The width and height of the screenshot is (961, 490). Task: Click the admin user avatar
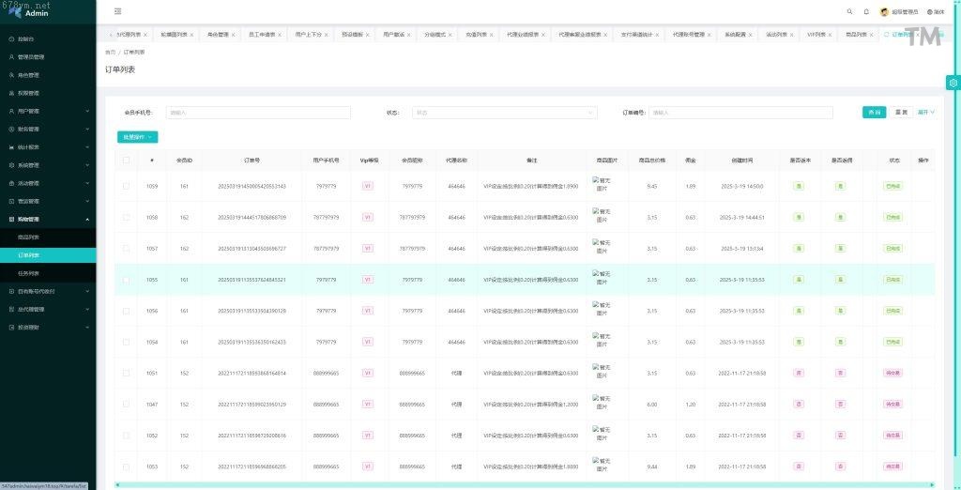[x=884, y=11]
